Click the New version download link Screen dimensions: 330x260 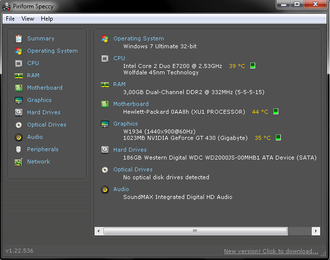tap(271, 251)
